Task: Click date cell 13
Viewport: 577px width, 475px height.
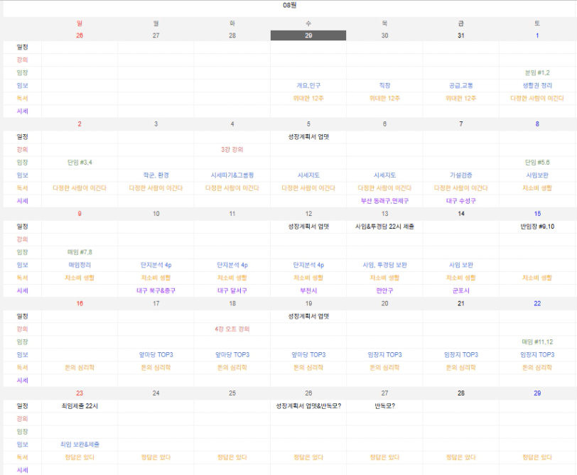Action: [x=384, y=214]
